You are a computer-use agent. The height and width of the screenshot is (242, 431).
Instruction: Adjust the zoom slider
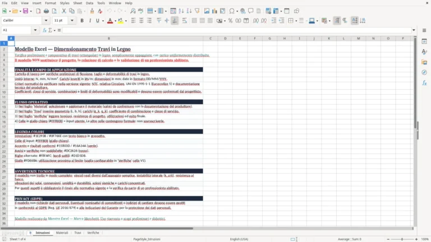(x=402, y=239)
